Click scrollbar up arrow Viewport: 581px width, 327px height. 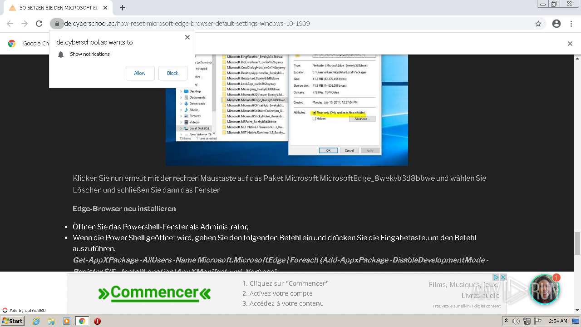pyautogui.click(x=577, y=58)
